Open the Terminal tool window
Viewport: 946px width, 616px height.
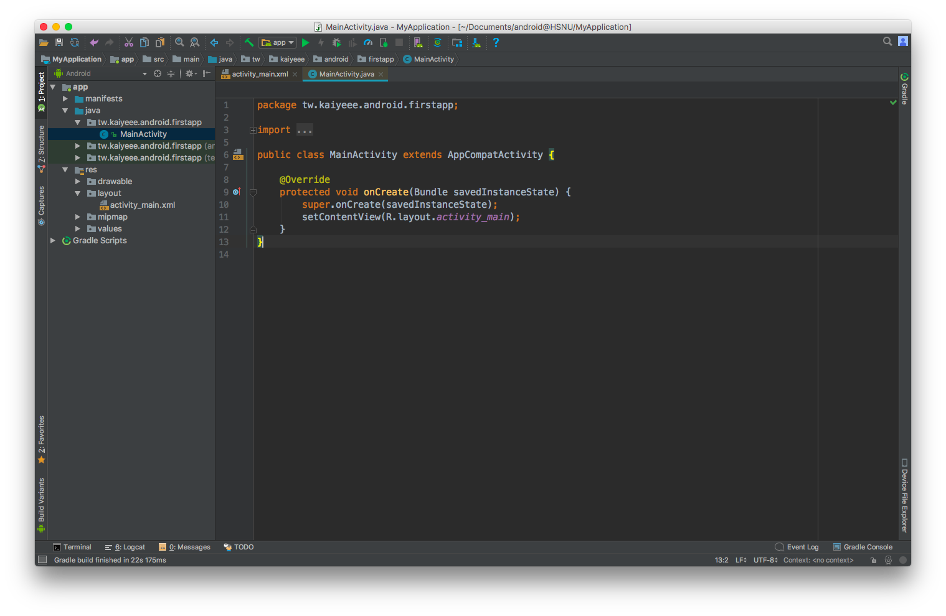click(x=72, y=548)
